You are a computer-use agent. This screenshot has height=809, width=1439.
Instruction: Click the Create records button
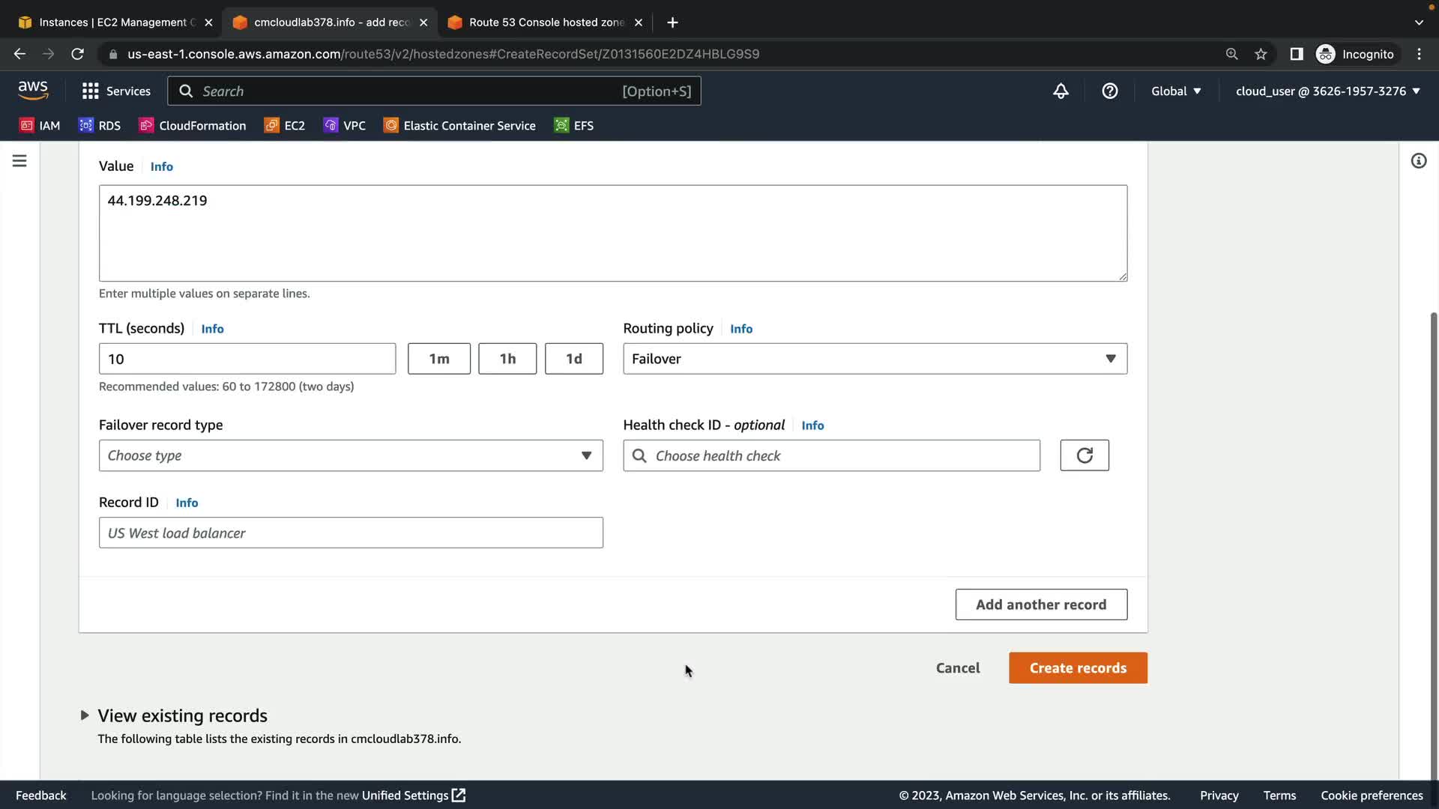(x=1078, y=668)
